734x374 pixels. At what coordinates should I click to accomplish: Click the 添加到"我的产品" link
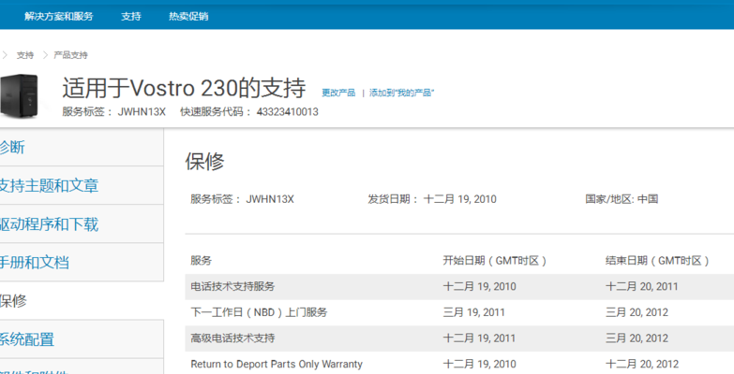(x=401, y=93)
